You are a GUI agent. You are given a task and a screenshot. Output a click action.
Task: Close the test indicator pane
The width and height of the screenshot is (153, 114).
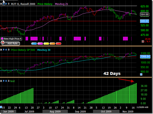click(x=1, y=81)
